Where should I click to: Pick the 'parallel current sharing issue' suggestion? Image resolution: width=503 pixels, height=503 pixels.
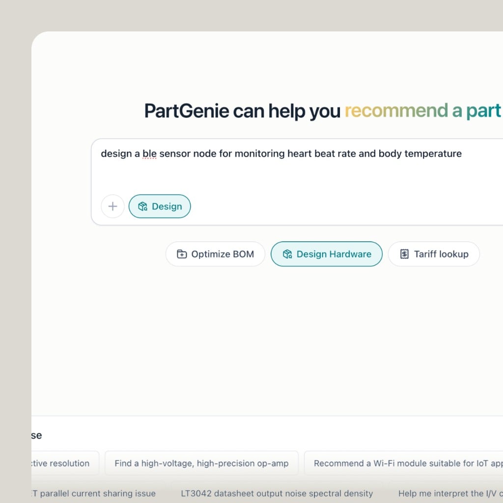pos(93,493)
